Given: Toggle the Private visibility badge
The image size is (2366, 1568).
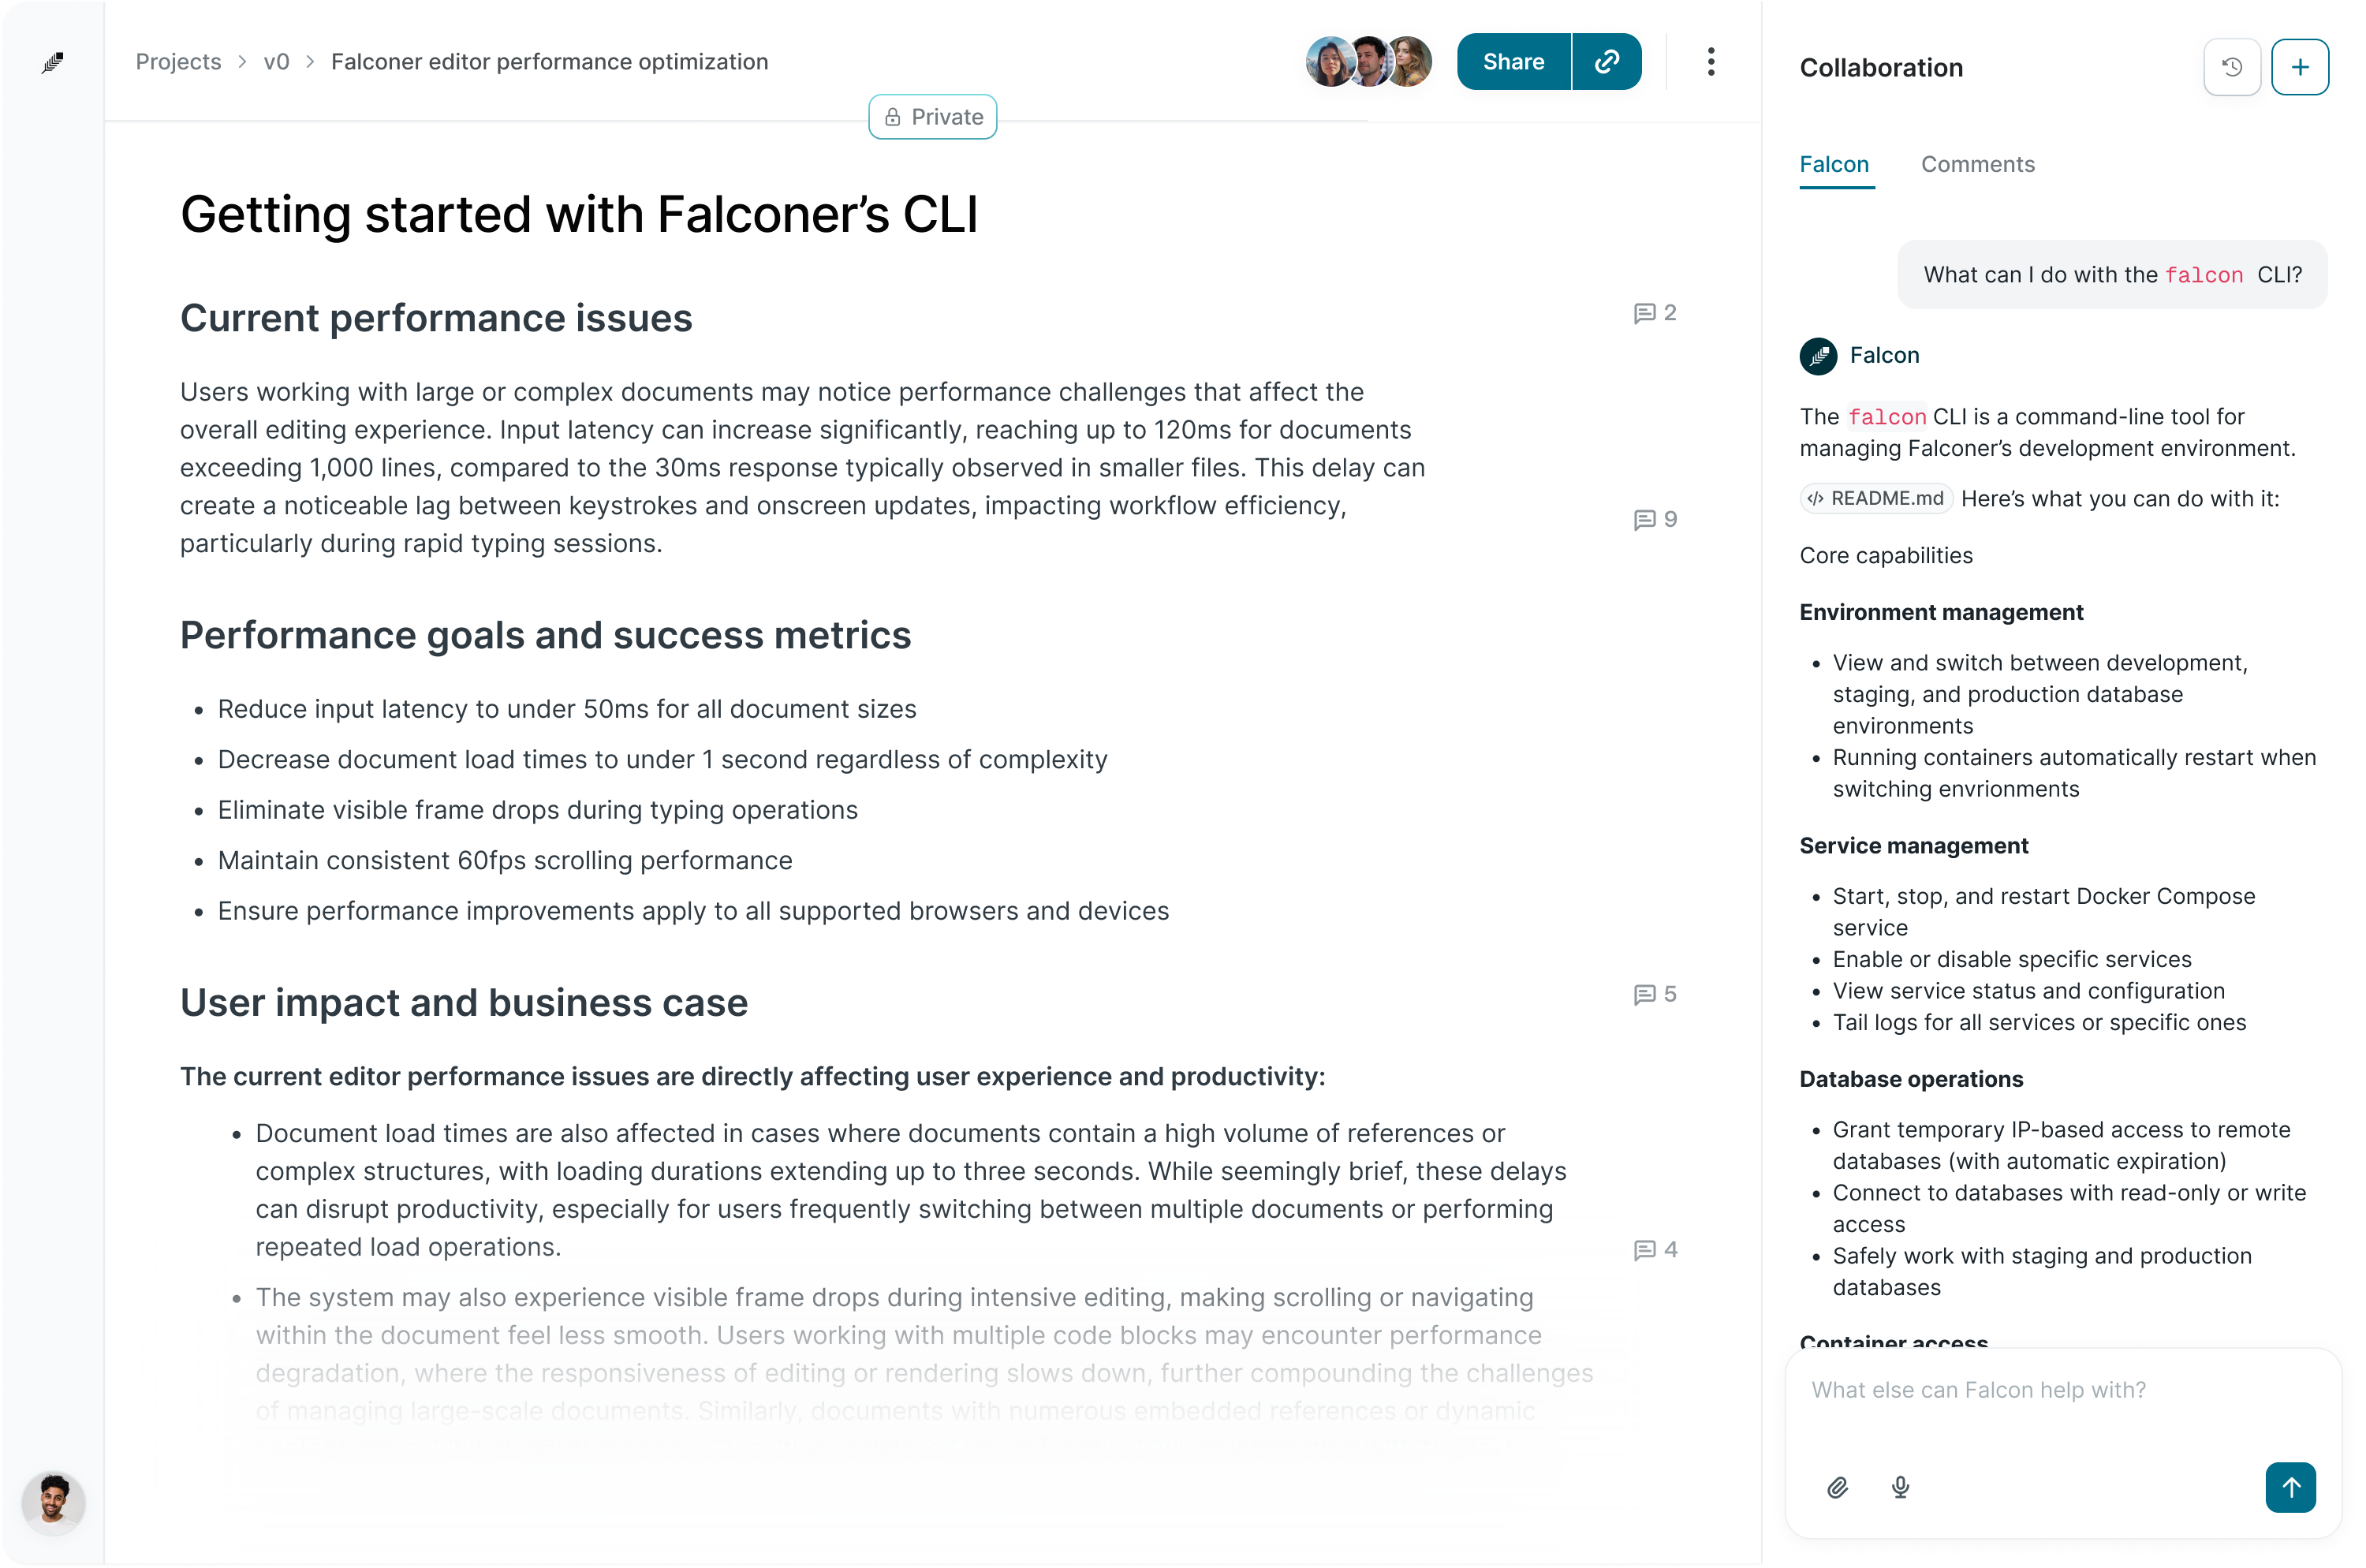Looking at the screenshot, I should [x=932, y=117].
